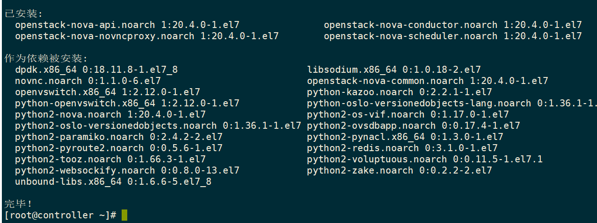Viewport: 597px width, 223px height.
Task: Click unbound-libs.x86_64 package entry
Action: (x=113, y=181)
